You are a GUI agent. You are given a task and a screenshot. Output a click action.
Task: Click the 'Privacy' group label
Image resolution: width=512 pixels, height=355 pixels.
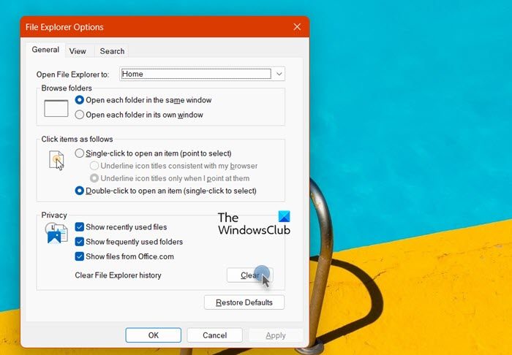tap(54, 215)
